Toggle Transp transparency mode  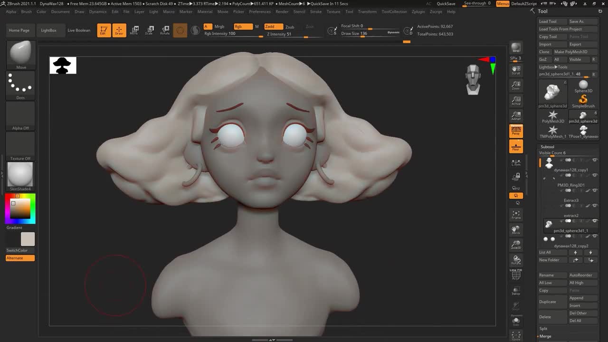coord(516,290)
